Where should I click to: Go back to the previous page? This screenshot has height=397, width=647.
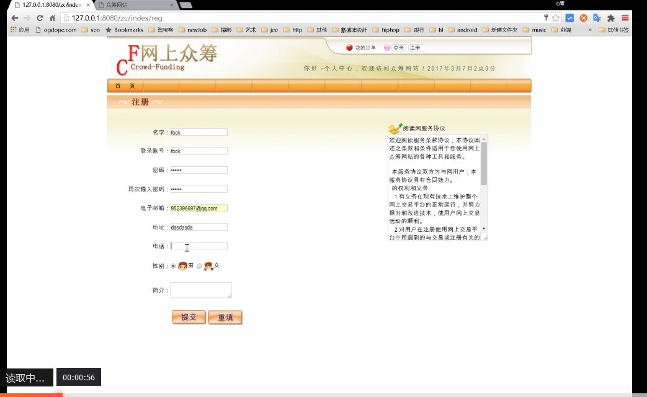[x=15, y=18]
